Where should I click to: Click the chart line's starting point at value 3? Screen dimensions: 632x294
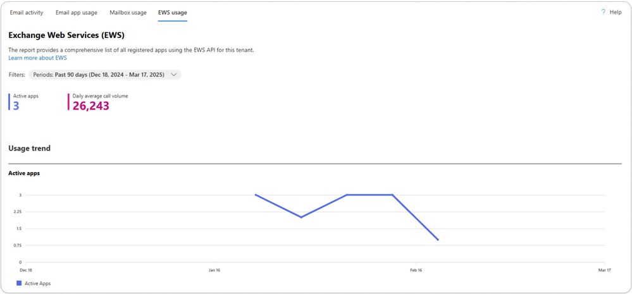256,195
